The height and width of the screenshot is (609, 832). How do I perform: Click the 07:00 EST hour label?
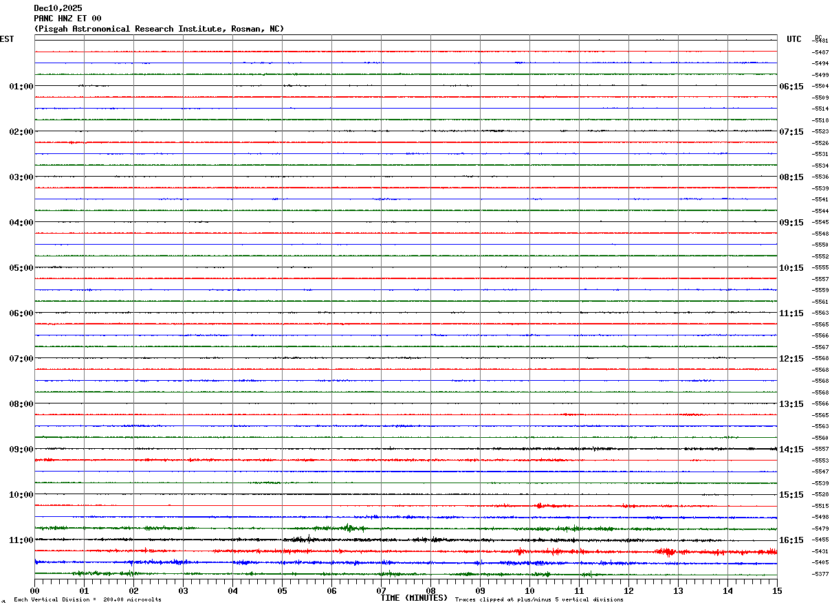point(21,359)
